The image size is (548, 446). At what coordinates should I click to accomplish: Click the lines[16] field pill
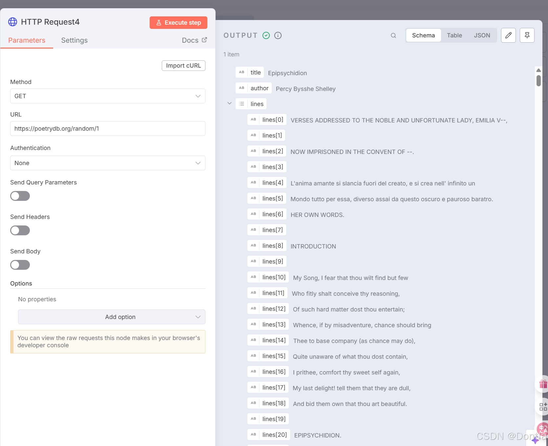pyautogui.click(x=268, y=372)
